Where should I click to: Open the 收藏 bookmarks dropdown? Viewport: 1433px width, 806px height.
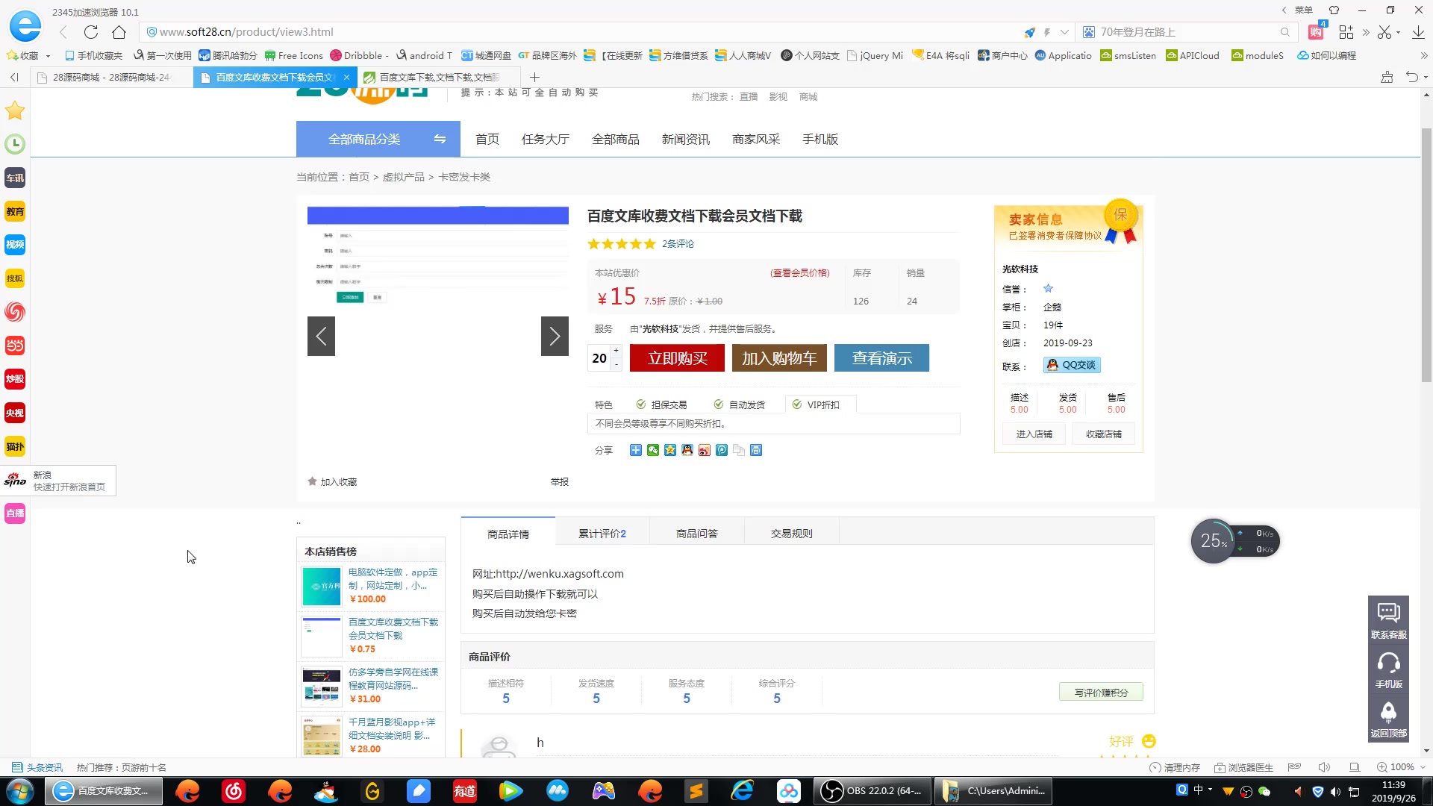pos(46,55)
